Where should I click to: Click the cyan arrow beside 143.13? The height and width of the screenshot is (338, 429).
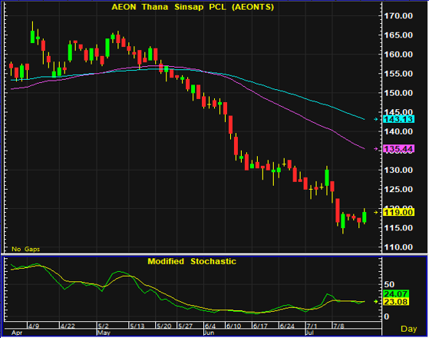point(376,119)
